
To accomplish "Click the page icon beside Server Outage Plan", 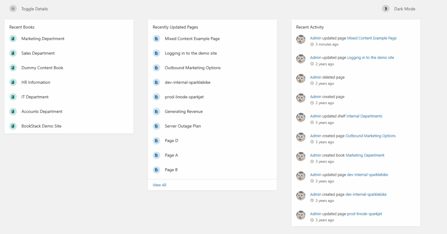I will 156,126.
